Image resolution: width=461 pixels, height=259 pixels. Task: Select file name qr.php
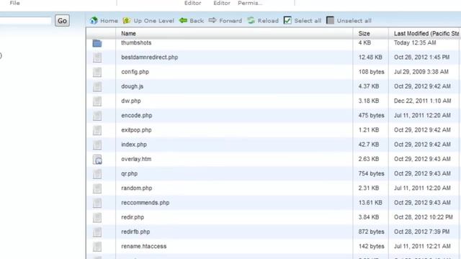pos(130,173)
